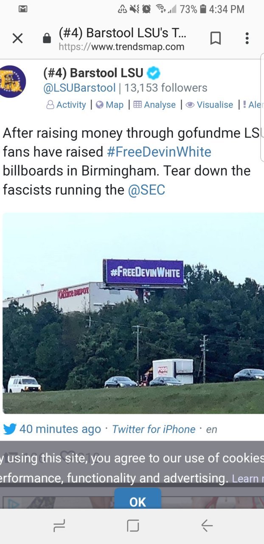This screenshot has height=544, width=264.
Task: Open the @SEC mention link
Action: (146, 190)
